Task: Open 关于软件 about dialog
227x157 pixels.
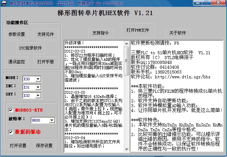Action: point(178,33)
